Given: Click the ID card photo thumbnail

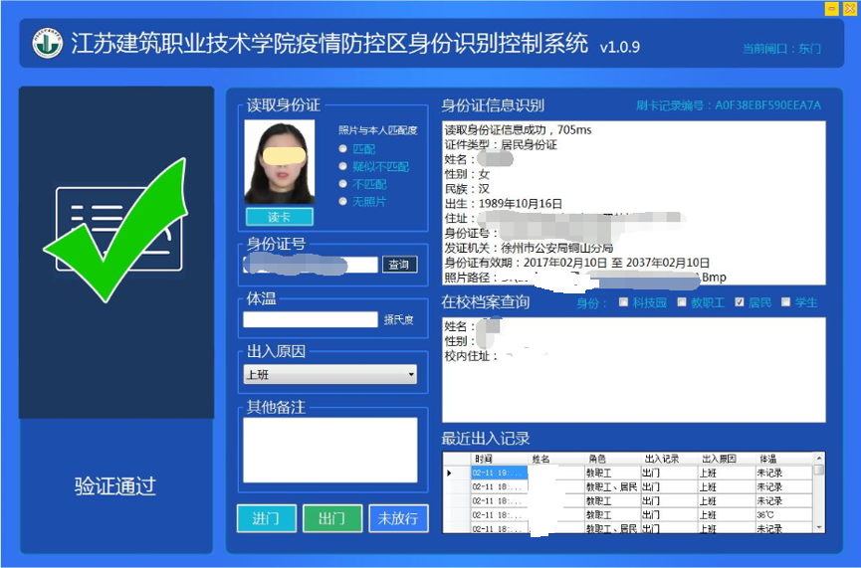Looking at the screenshot, I should 279,163.
